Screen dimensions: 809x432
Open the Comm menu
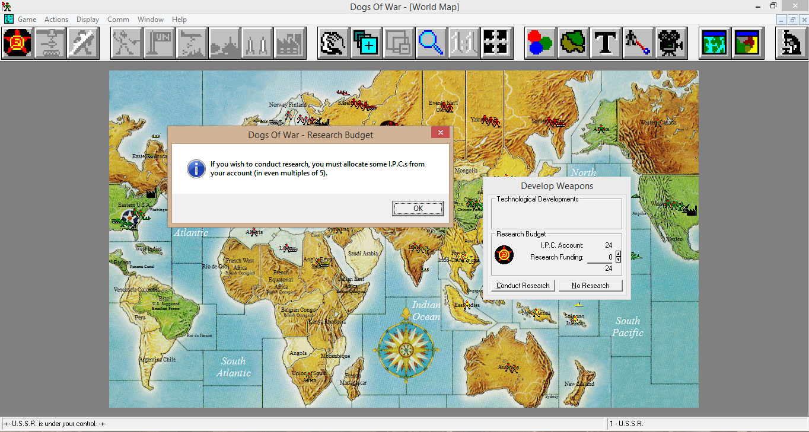(118, 20)
